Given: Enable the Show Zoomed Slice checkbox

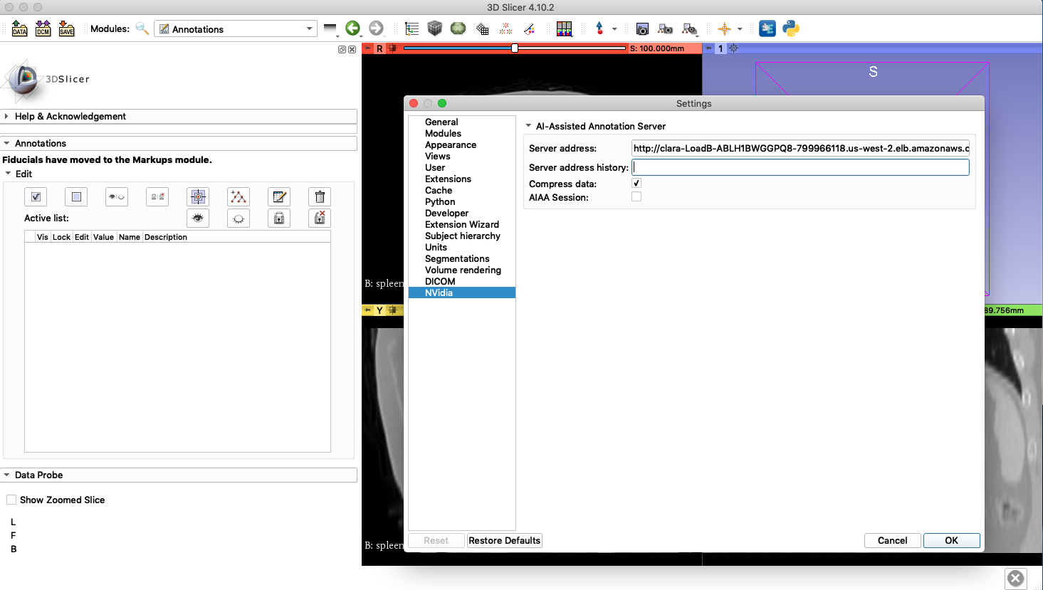Looking at the screenshot, I should point(11,500).
